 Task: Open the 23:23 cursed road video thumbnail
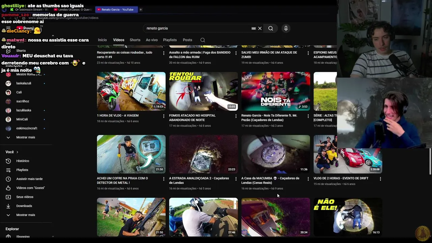coord(204,154)
